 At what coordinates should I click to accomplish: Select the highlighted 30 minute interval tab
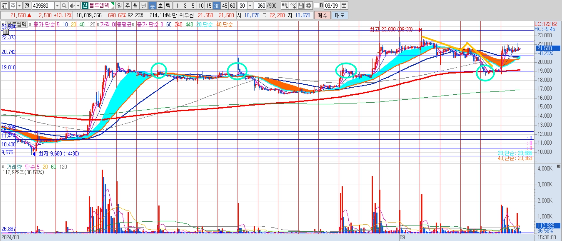[217, 6]
